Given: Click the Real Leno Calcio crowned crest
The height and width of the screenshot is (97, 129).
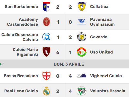Looking at the screenshot, I should pyautogui.click(x=46, y=91).
